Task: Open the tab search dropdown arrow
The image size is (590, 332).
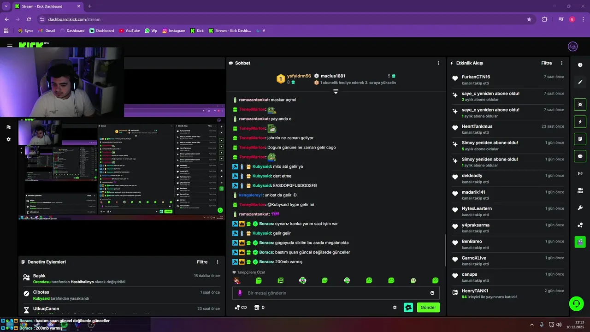Action: tap(6, 6)
